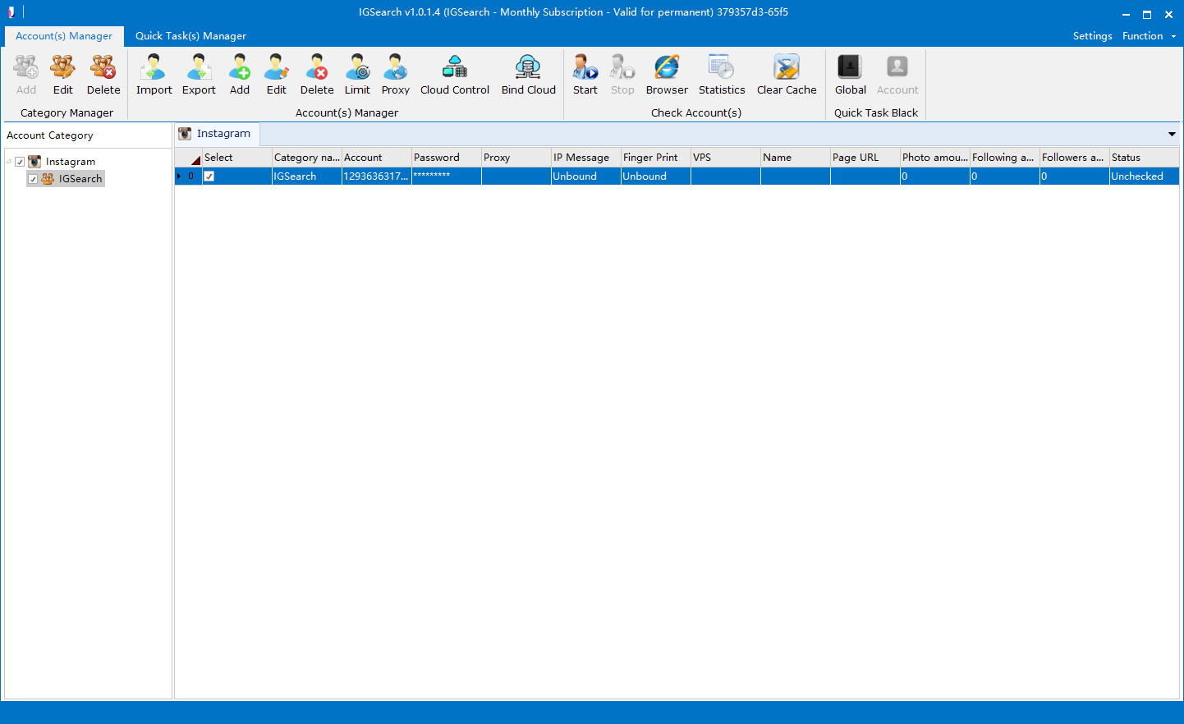Collapse the Instagram tree node
1184x724 pixels.
coord(9,162)
